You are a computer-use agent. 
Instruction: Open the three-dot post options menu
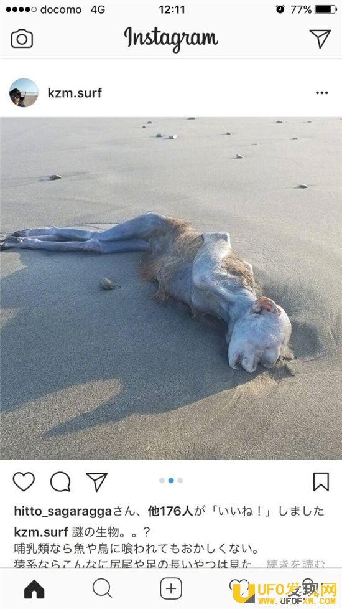click(322, 93)
